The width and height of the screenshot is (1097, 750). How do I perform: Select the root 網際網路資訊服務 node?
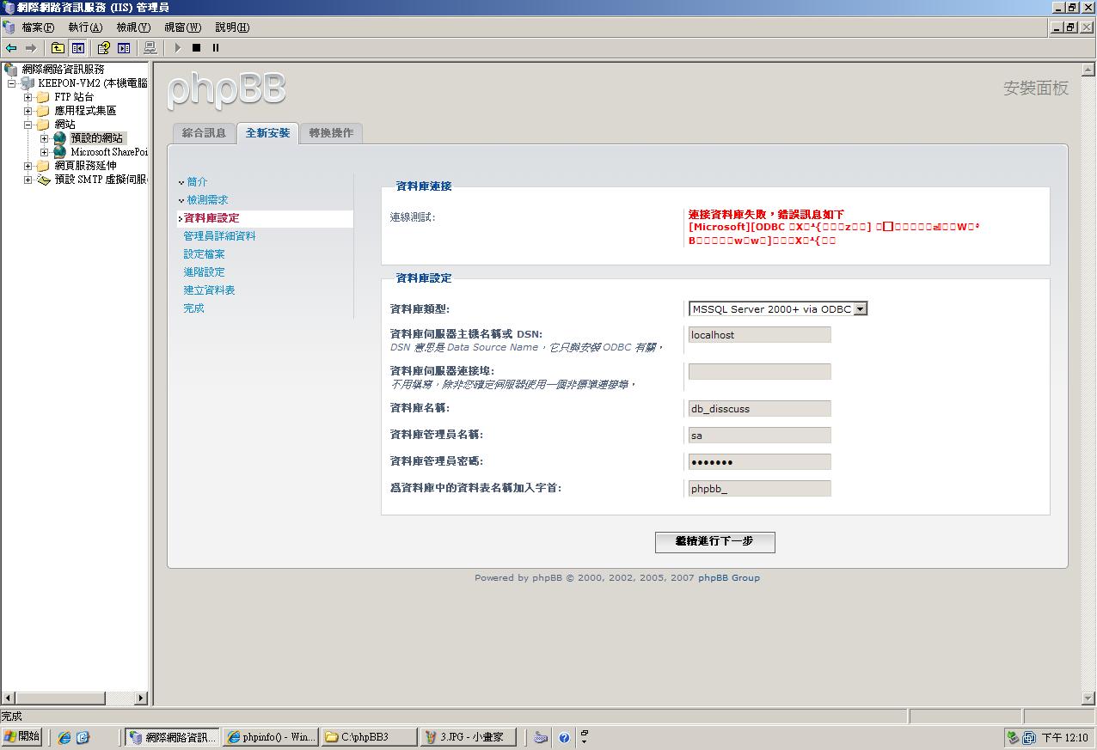coord(63,70)
